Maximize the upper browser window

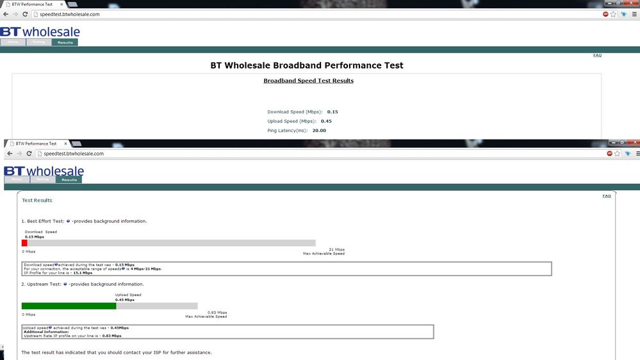618,3
